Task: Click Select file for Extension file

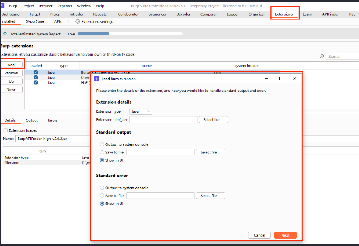Action: click(213, 120)
